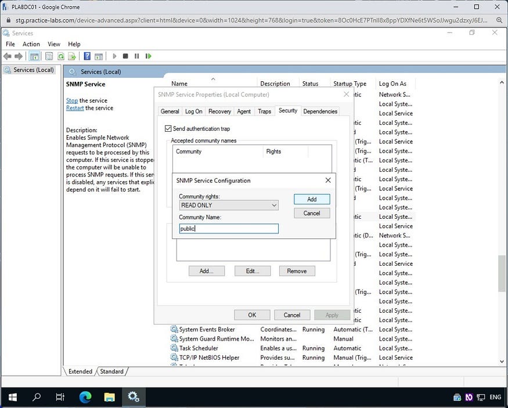Screen dimensions: 508x408
Task: Switch to the Recovery tab
Action: (x=219, y=111)
